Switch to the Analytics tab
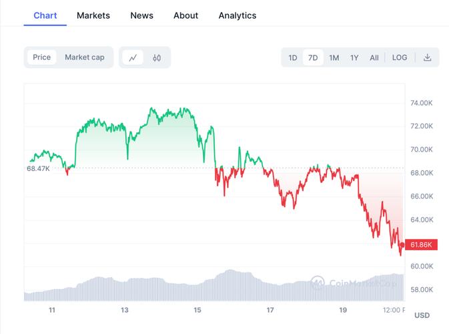Screen dimensions: 449x334 (237, 15)
